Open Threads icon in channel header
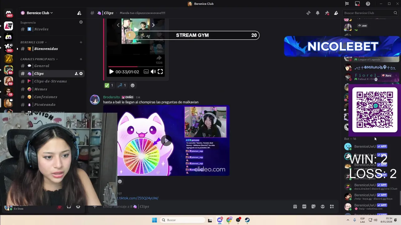 pos(308,13)
